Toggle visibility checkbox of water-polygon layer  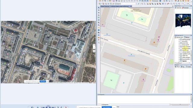[181, 57]
